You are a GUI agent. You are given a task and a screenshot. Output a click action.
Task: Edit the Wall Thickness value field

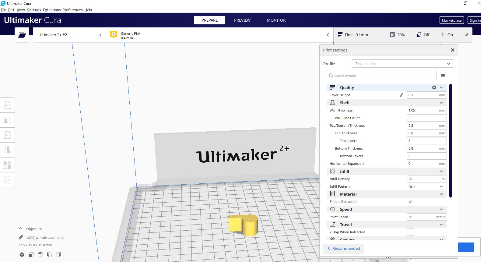(x=426, y=110)
